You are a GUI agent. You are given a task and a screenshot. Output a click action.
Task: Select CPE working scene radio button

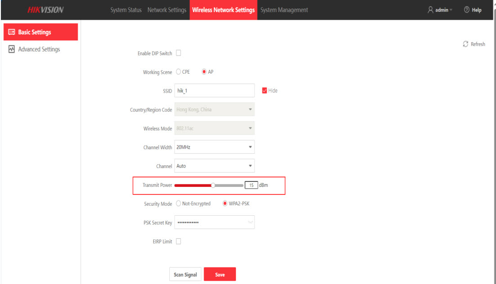[178, 72]
